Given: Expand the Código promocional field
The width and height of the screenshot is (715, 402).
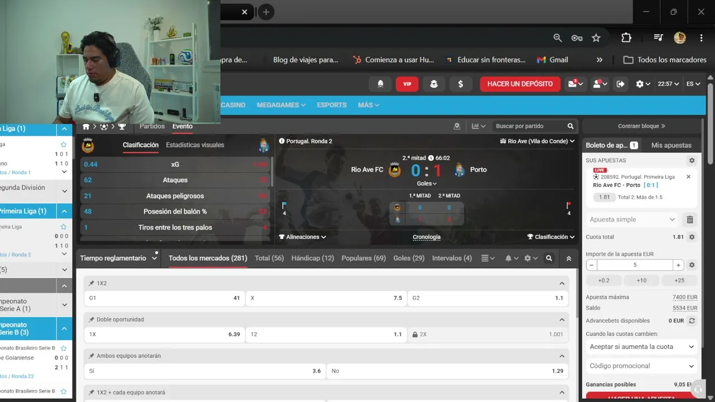Looking at the screenshot, I should pos(642,366).
